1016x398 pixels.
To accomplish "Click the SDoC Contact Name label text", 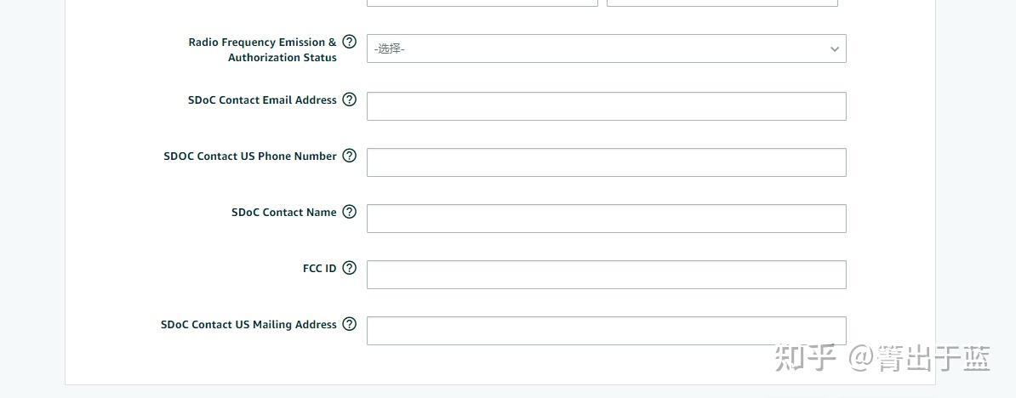I will coord(283,212).
